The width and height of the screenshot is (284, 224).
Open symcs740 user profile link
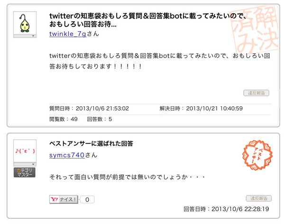67,155
